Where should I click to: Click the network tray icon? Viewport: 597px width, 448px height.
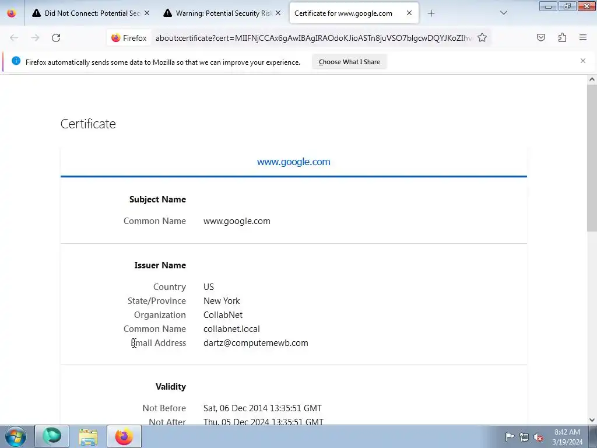(524, 437)
